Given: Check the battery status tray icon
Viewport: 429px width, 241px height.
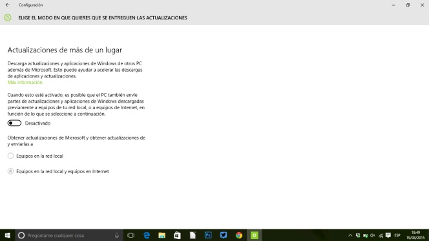Looking at the screenshot, I should 365,235.
